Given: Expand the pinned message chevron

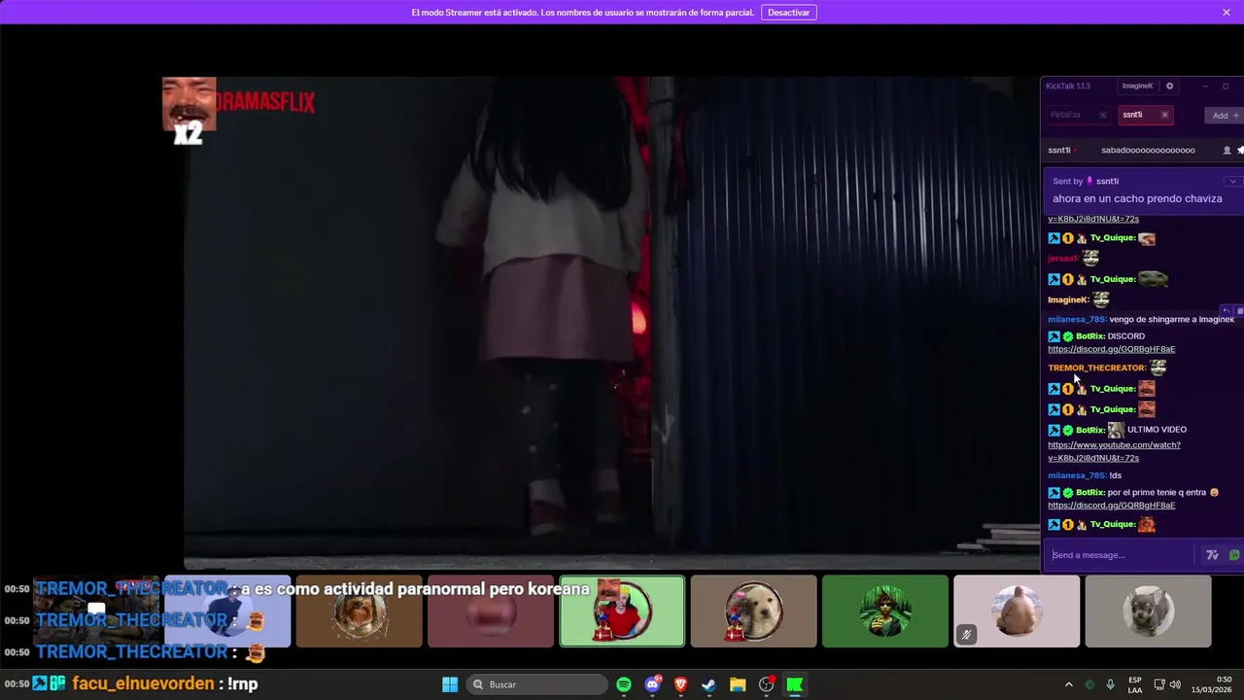Looking at the screenshot, I should tap(1232, 182).
